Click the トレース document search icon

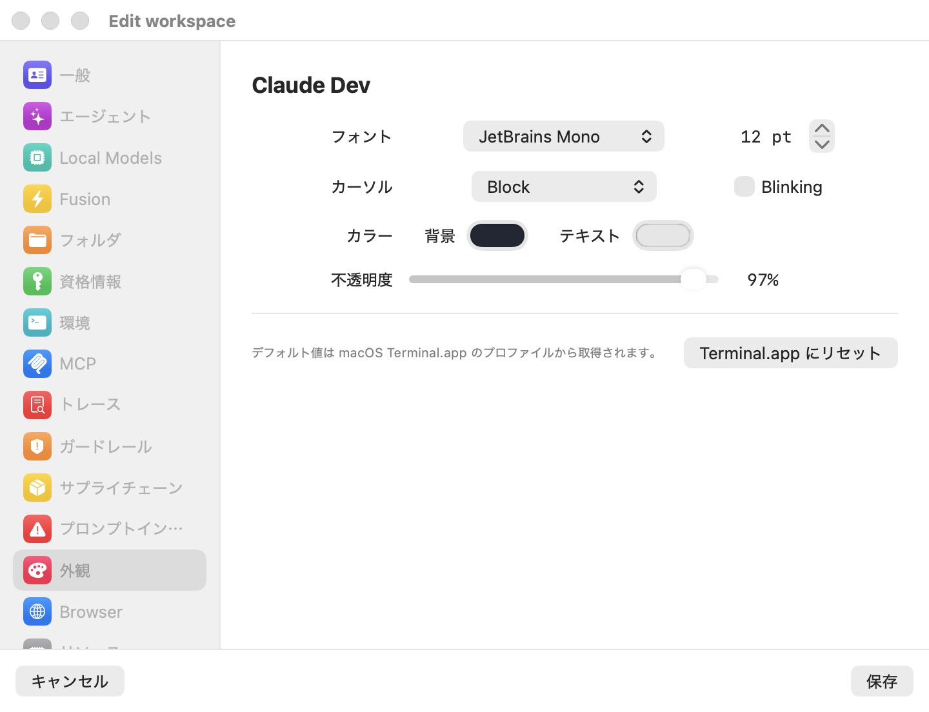click(37, 405)
